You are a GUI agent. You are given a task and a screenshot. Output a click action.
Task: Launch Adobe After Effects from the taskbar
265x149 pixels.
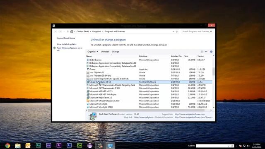pos(49,145)
